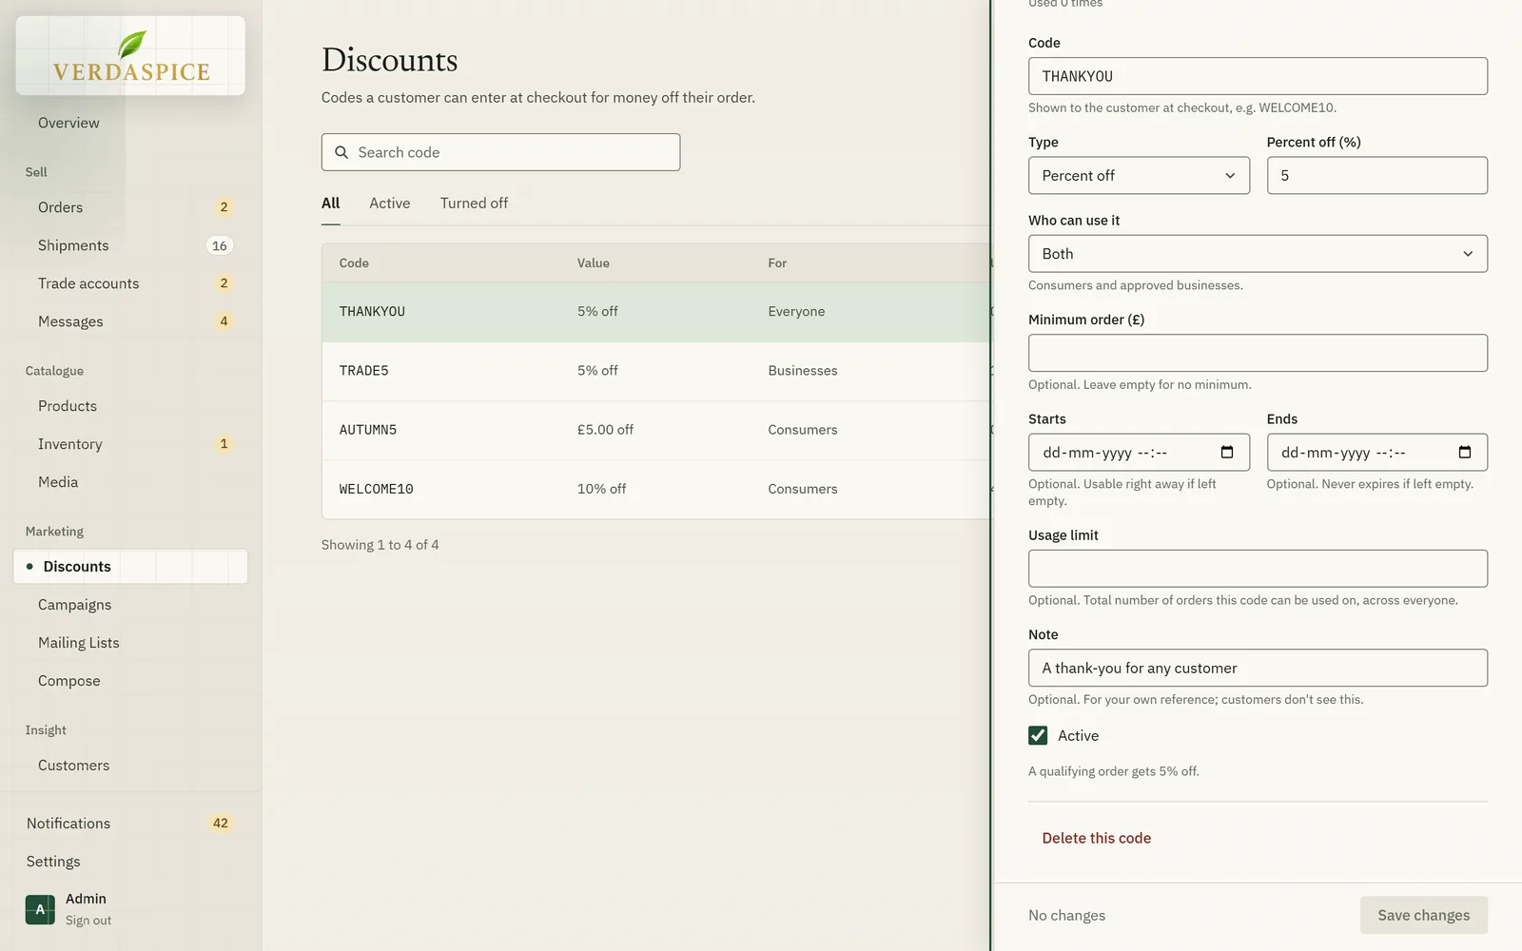Open Notifications
1522x951 pixels.
[x=130, y=824]
